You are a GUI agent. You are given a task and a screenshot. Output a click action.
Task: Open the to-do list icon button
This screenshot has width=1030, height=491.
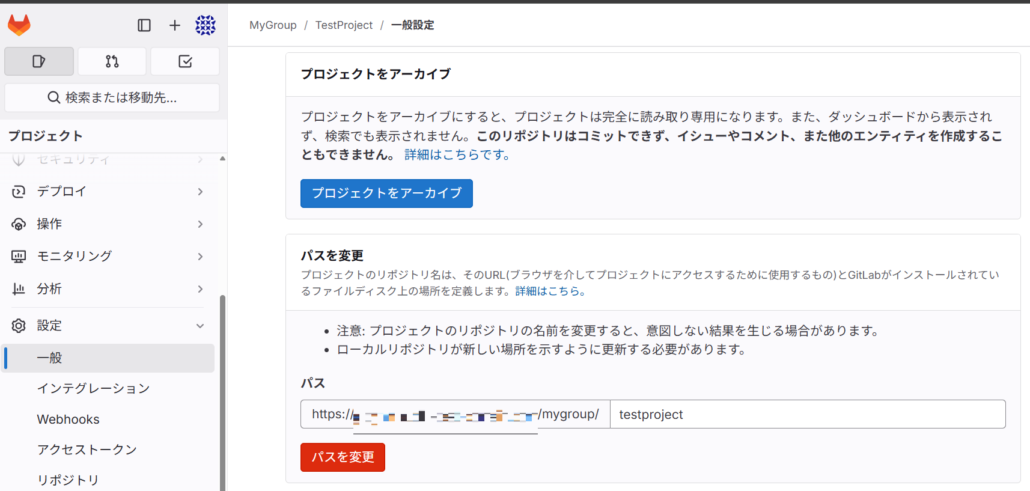coord(185,61)
